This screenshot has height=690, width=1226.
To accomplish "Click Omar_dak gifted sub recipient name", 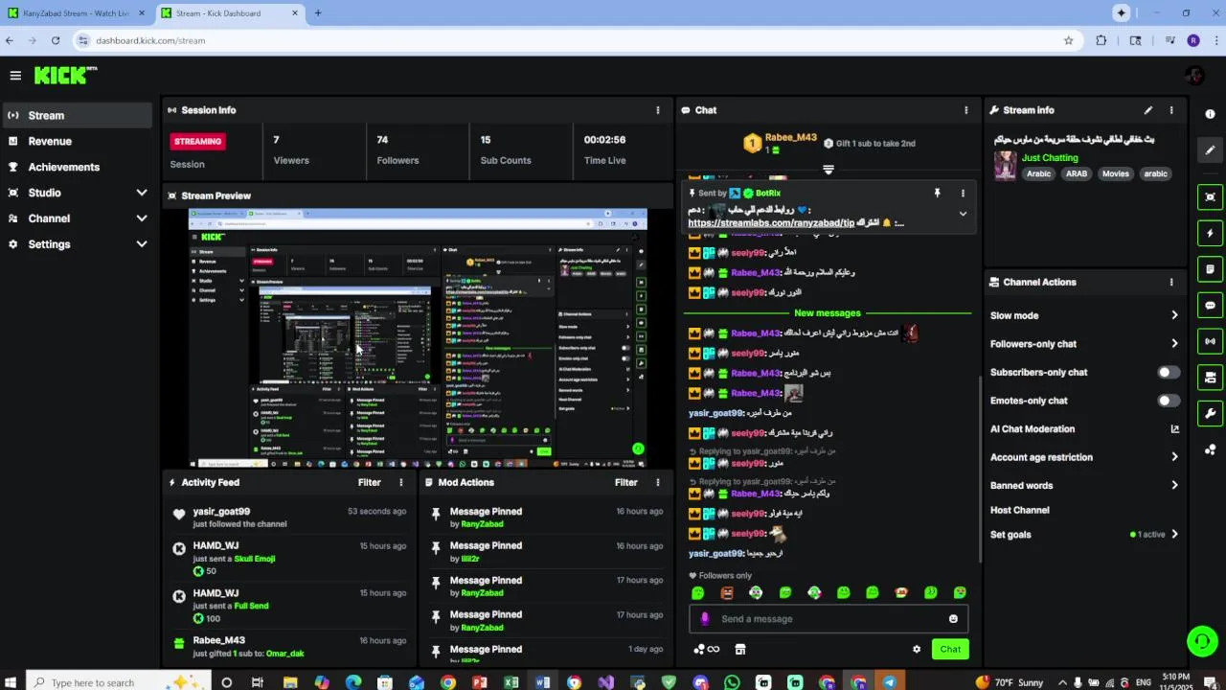I will click(285, 654).
